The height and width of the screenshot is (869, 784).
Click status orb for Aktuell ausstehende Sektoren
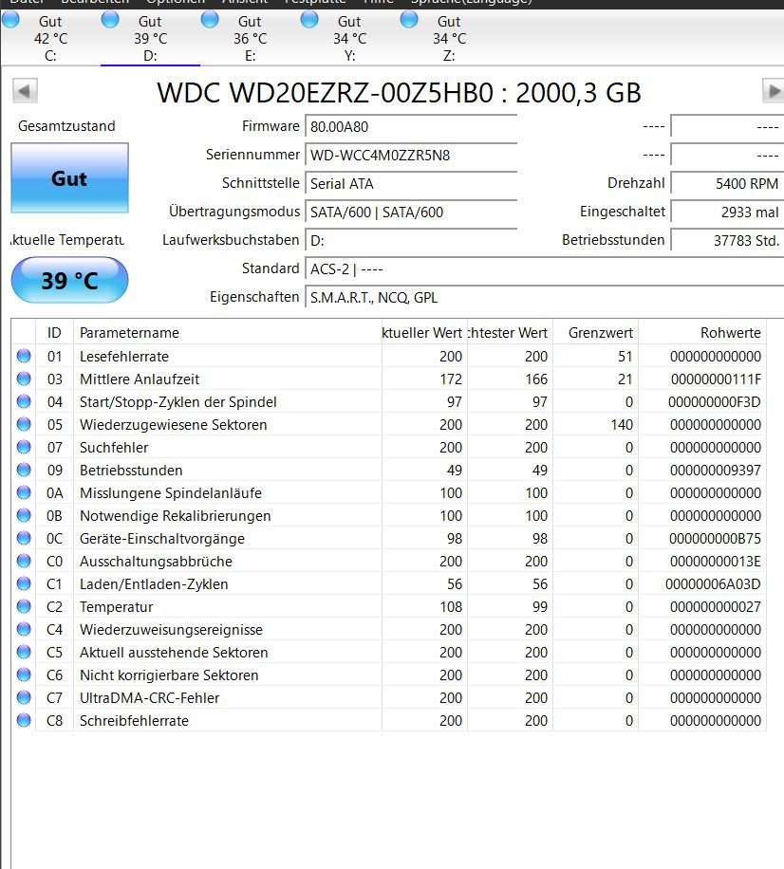coord(24,652)
